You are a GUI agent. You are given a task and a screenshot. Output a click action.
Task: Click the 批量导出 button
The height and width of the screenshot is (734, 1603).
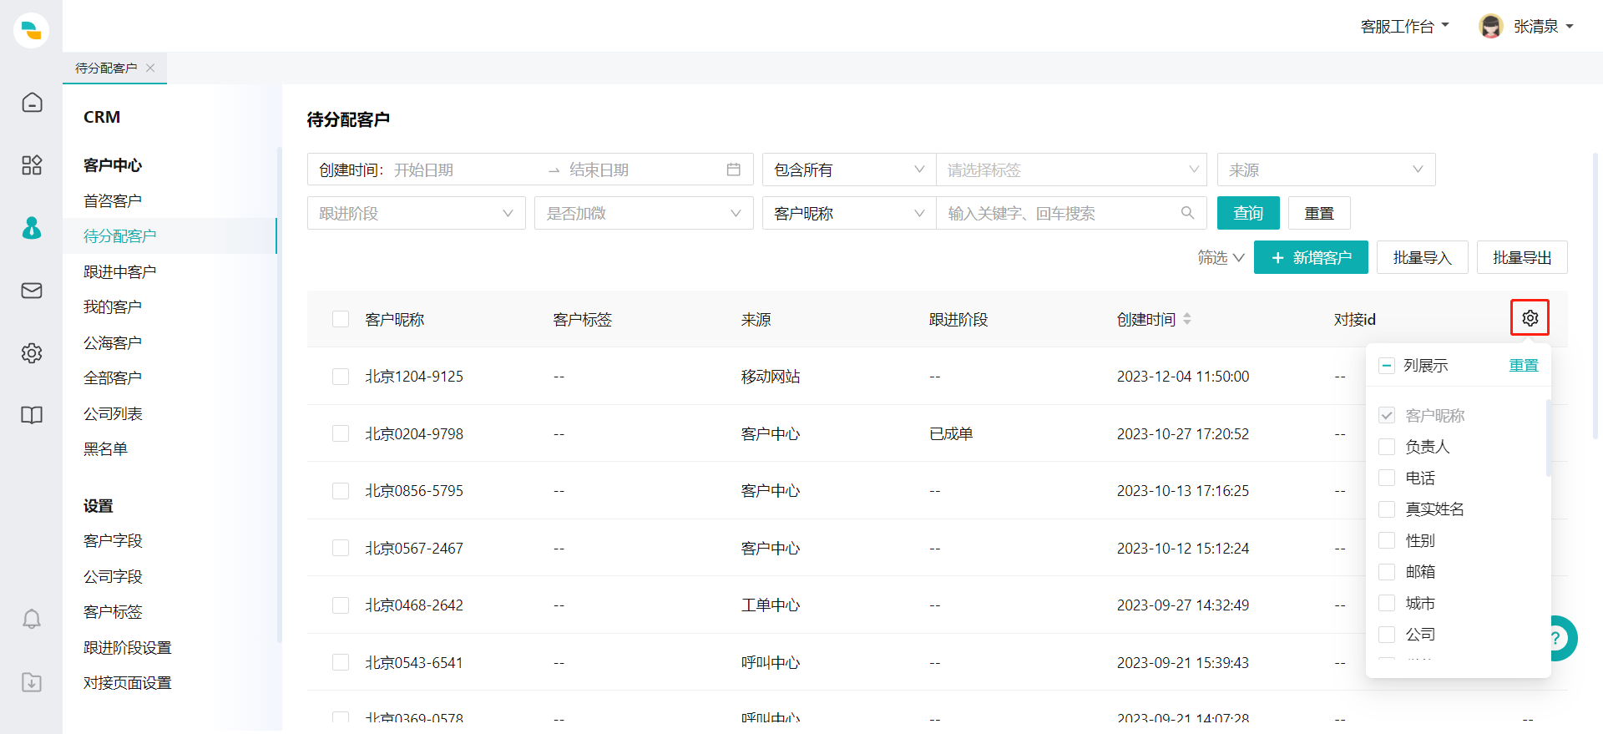[1522, 257]
